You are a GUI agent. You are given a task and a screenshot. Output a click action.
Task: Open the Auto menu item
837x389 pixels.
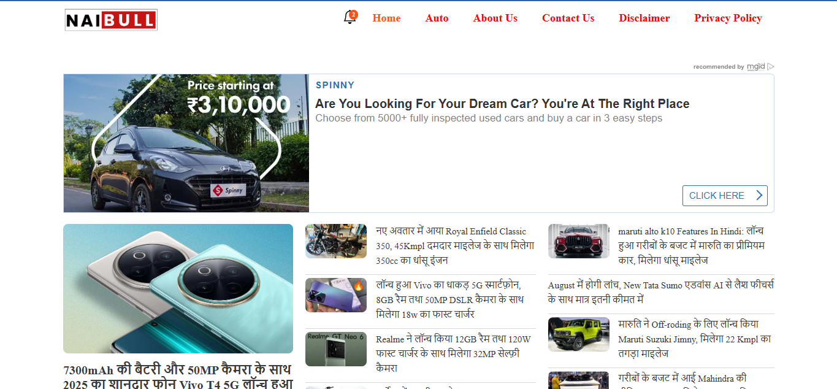[x=437, y=18]
